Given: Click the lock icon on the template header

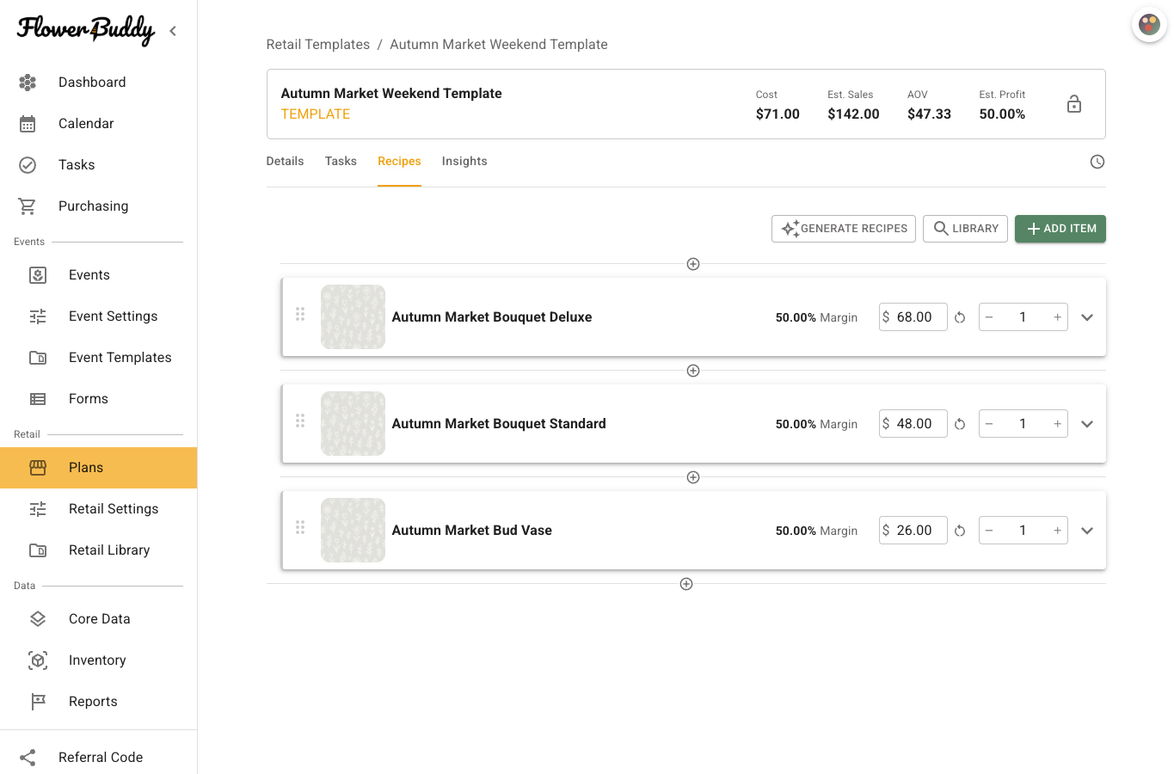Looking at the screenshot, I should coord(1074,104).
